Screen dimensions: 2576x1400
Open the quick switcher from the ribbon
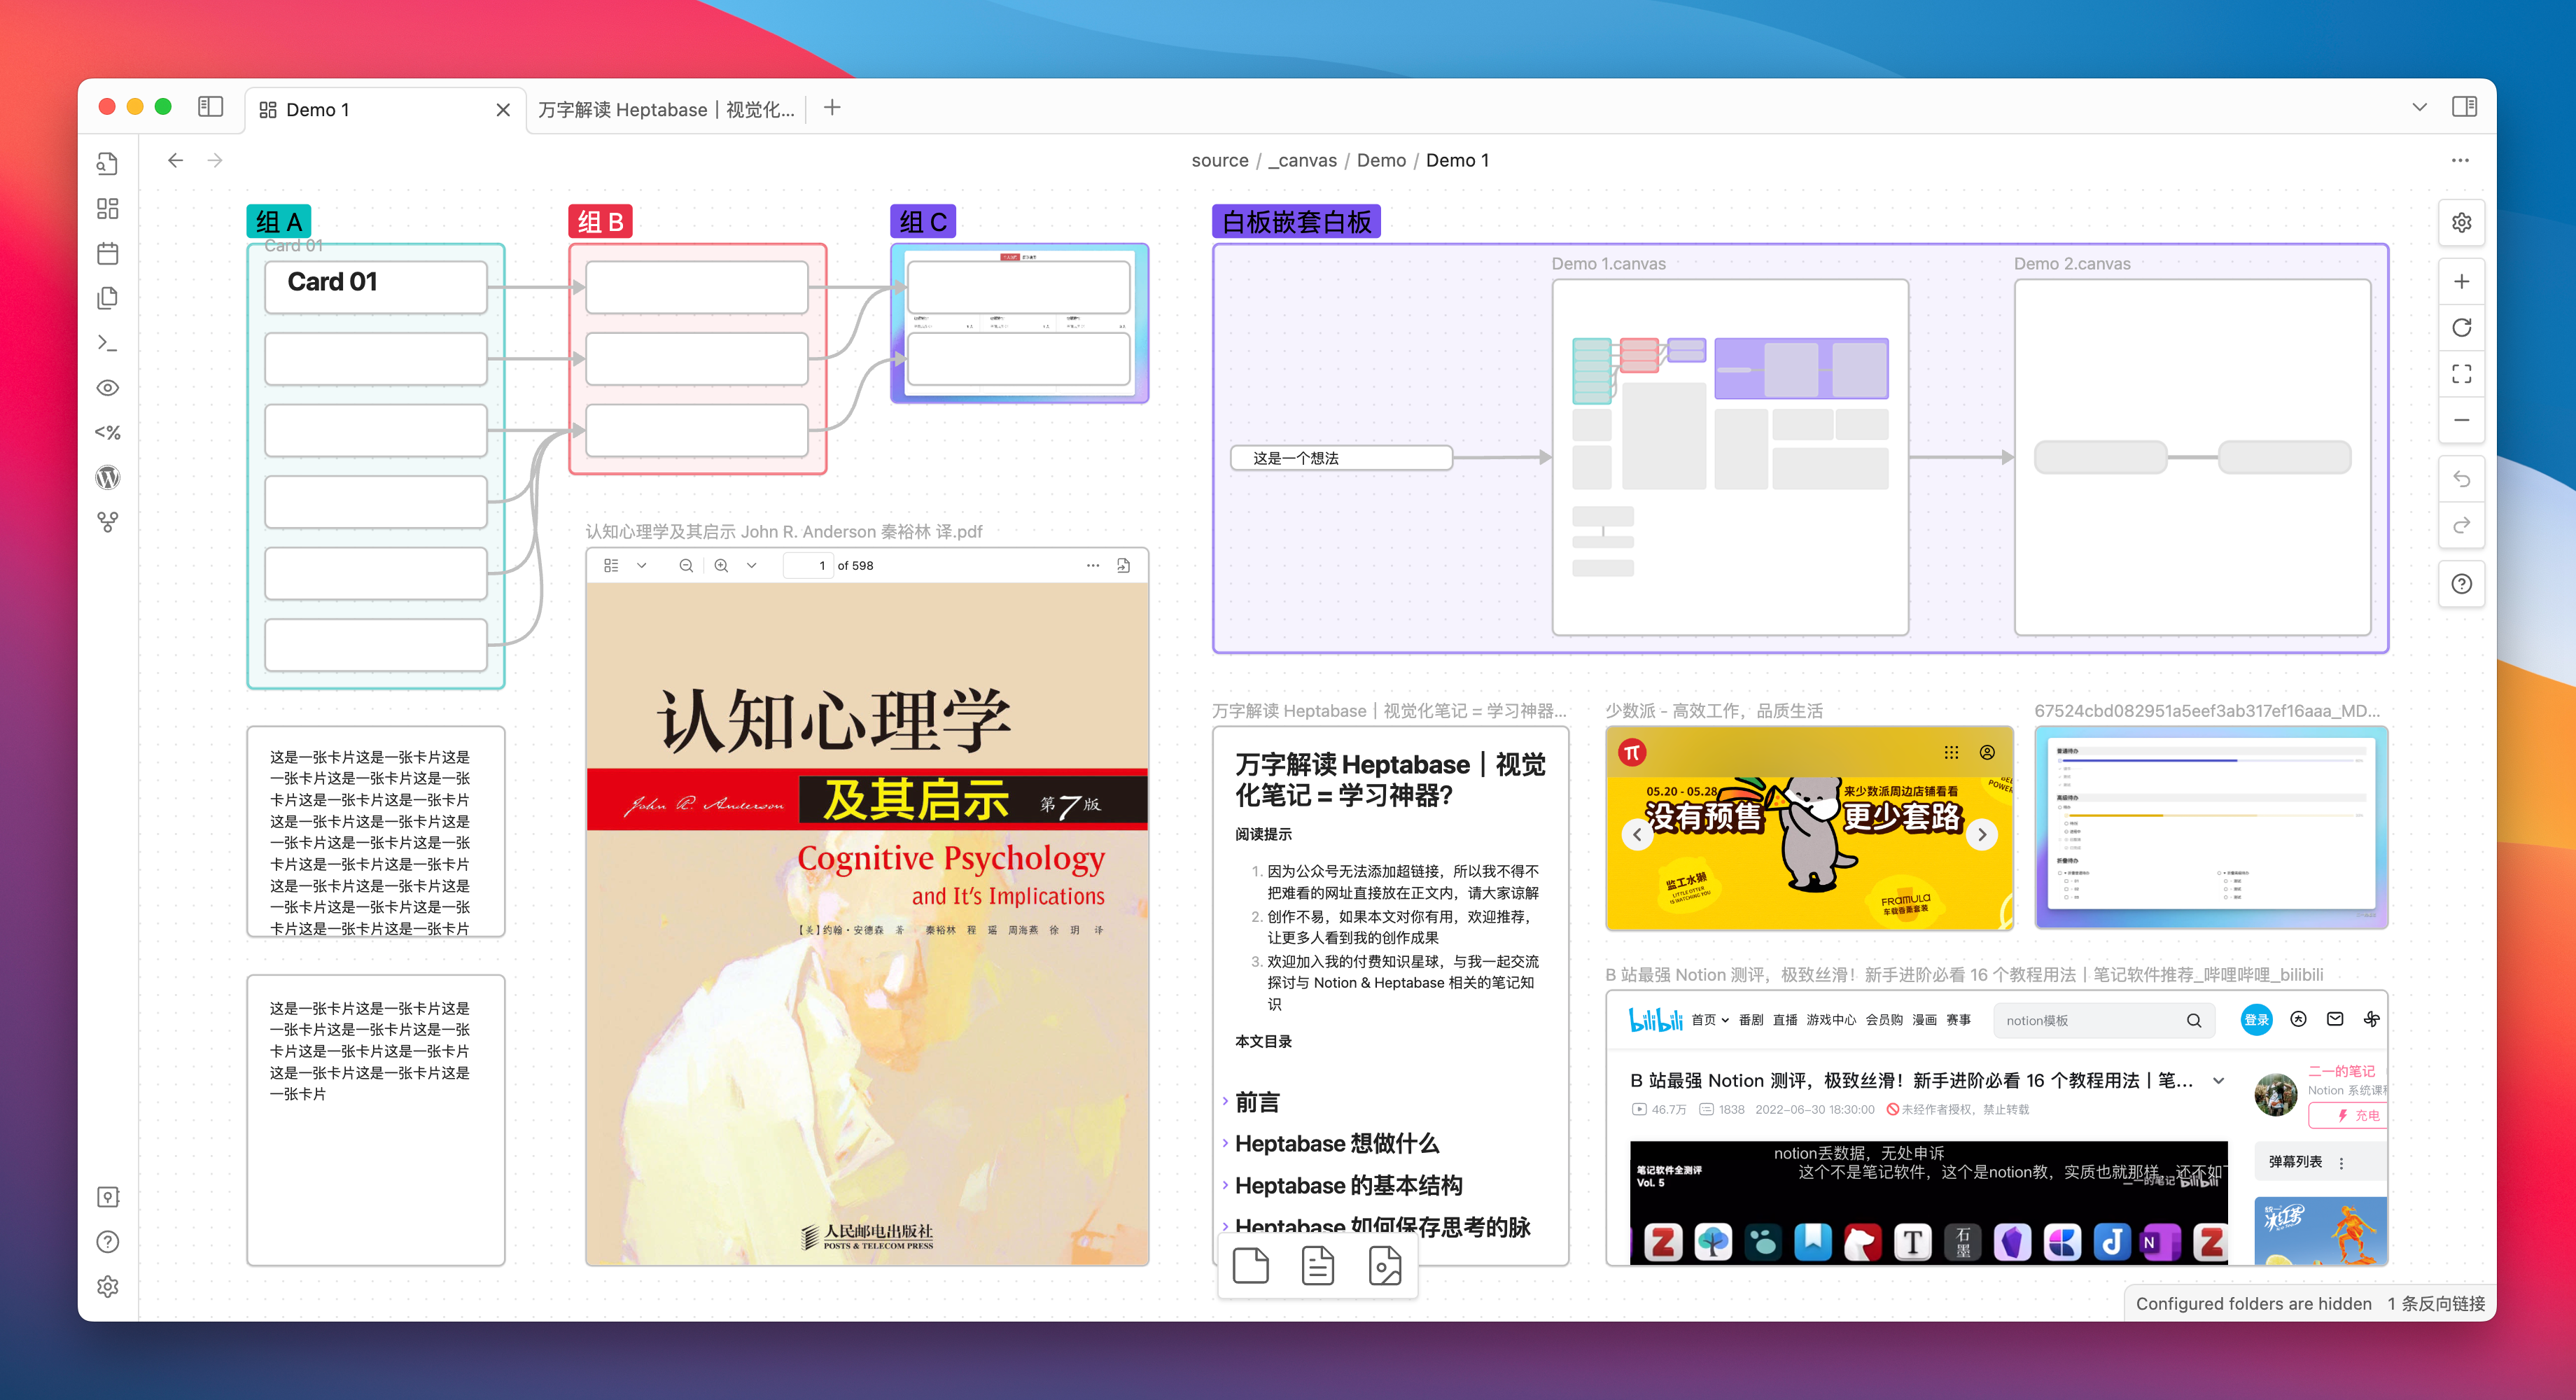[108, 163]
